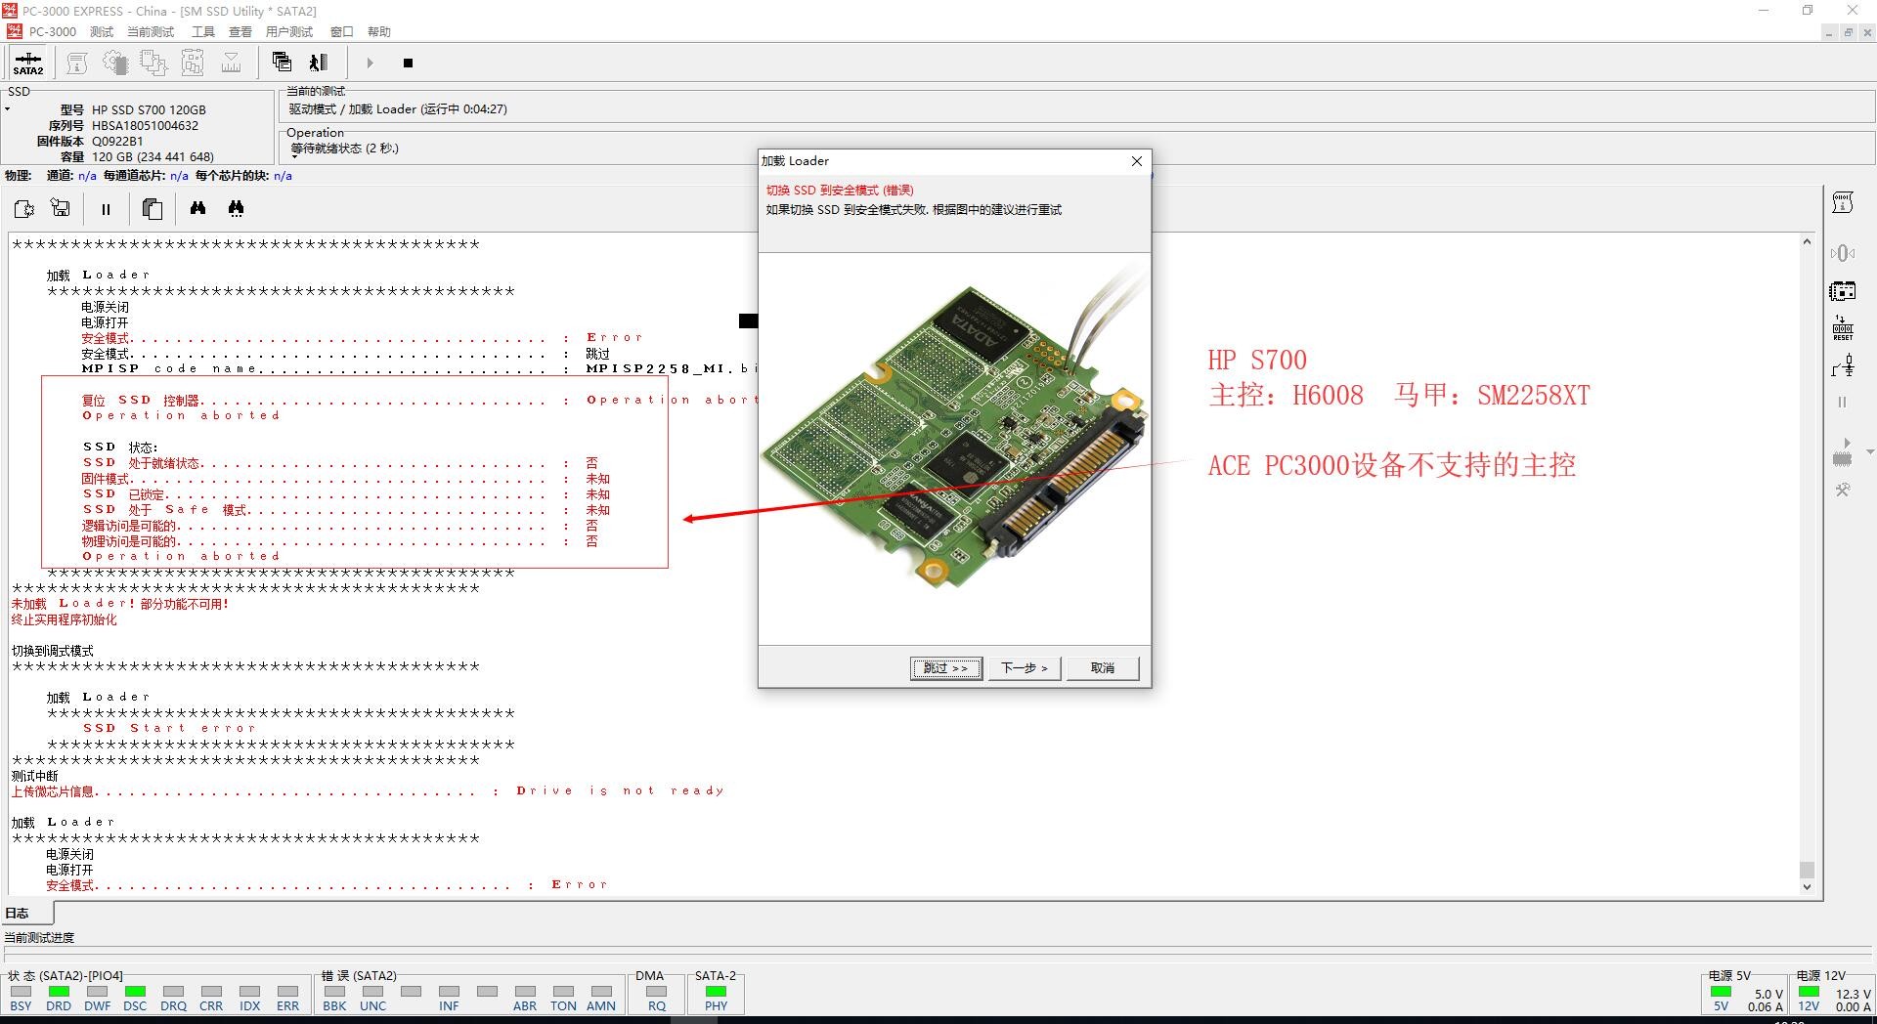
Task: Click the gear with chip utility icon
Action: point(115,63)
